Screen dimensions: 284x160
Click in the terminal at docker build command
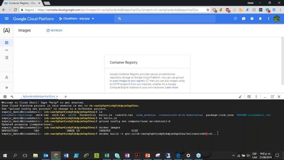(157, 134)
